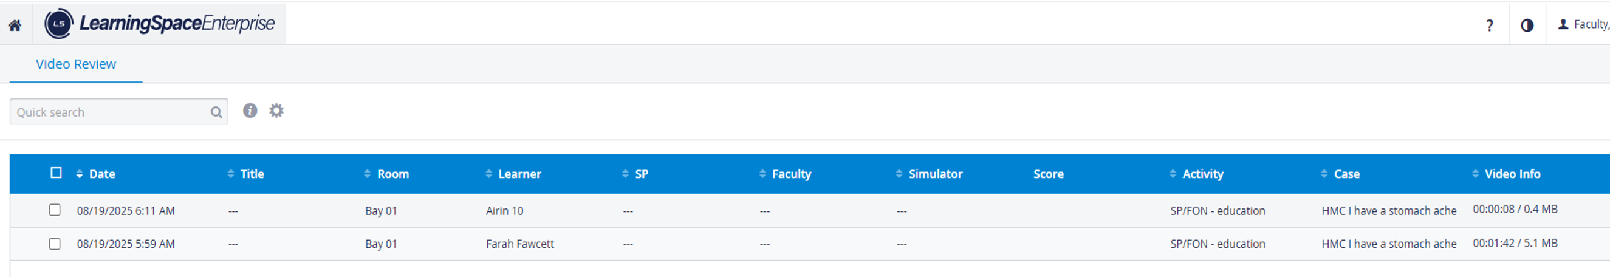This screenshot has height=277, width=1610.
Task: Click the magnifier search icon
Action: [x=216, y=112]
